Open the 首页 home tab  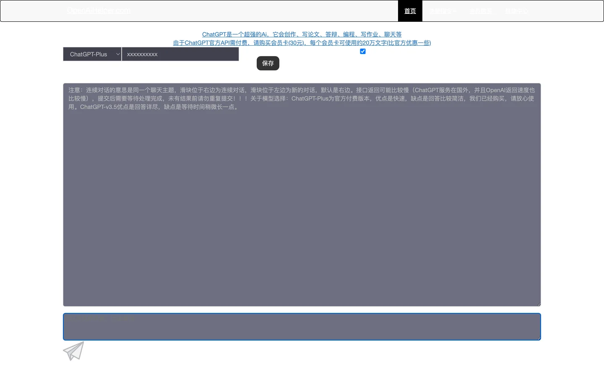point(410,11)
